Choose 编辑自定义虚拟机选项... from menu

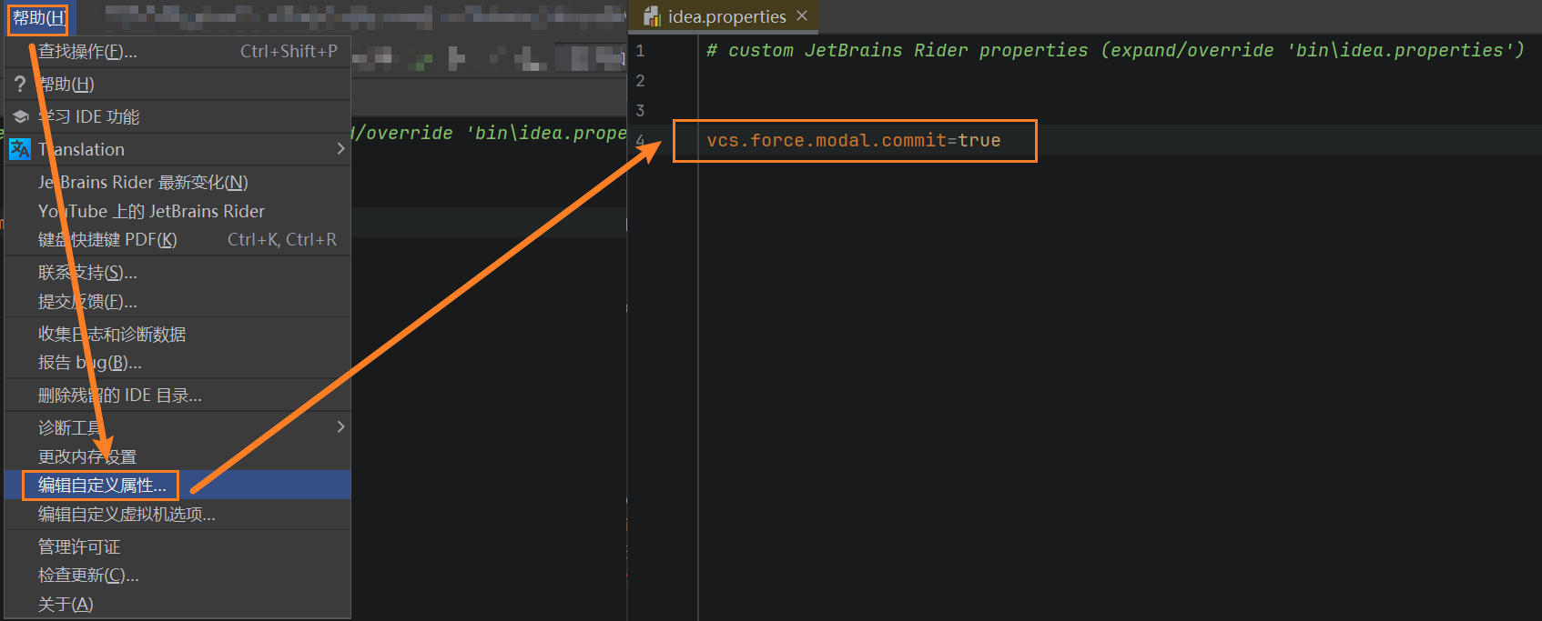tap(127, 515)
